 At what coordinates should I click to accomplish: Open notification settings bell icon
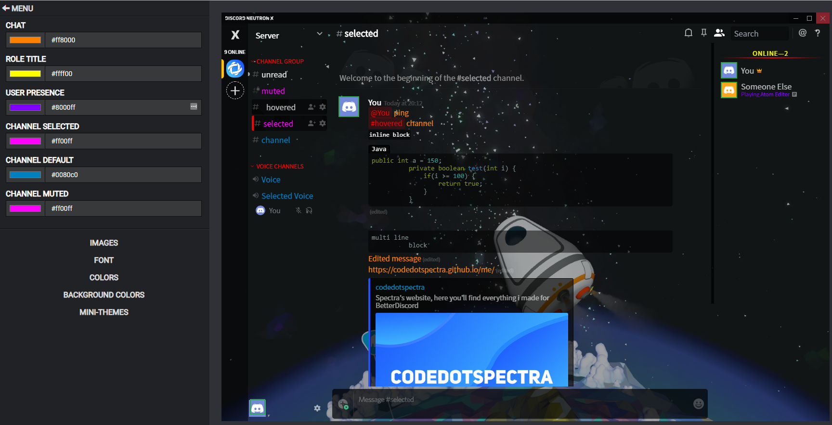(x=689, y=33)
